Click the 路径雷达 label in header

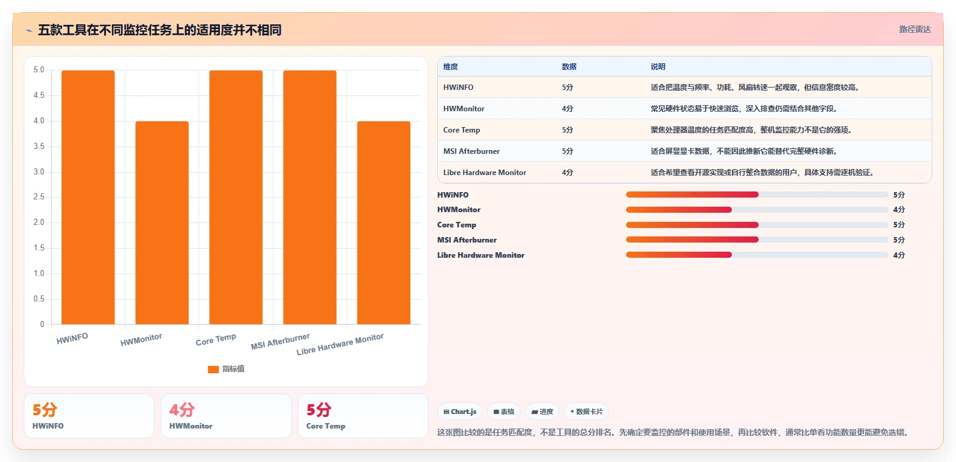(915, 29)
